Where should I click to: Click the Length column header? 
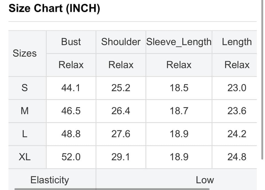(x=237, y=42)
